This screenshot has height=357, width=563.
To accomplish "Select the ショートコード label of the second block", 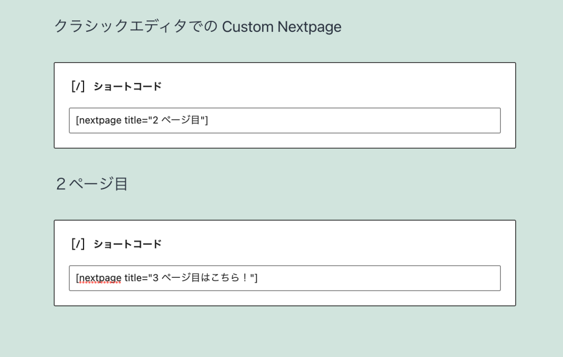I will click(128, 244).
